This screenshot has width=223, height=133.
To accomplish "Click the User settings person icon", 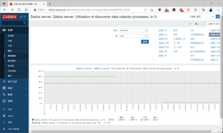I will 4,129.
